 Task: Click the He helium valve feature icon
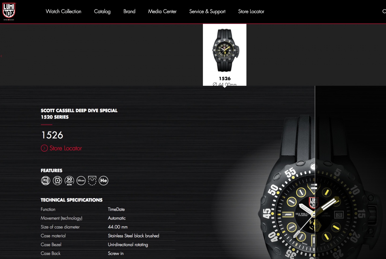(103, 180)
